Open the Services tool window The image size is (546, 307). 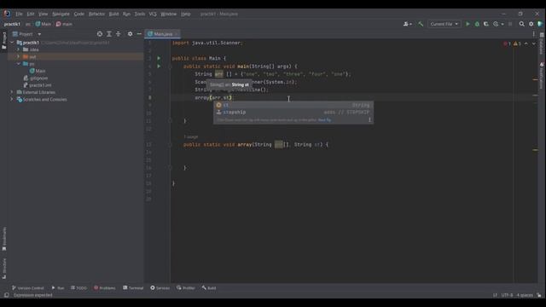coord(160,288)
